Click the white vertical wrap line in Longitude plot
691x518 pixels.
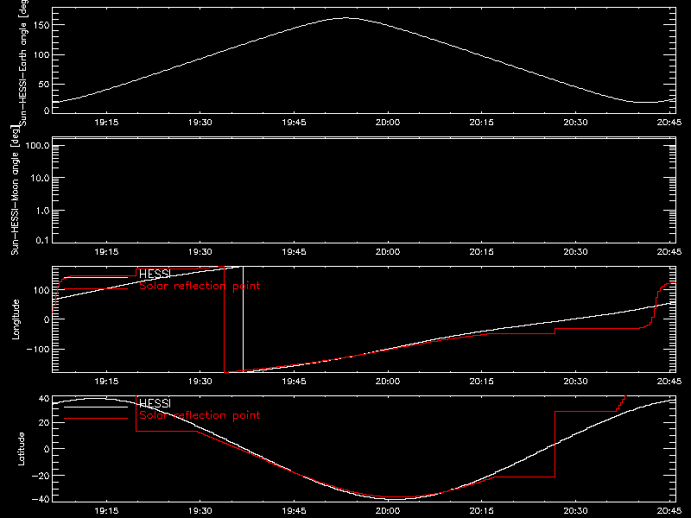pyautogui.click(x=244, y=319)
